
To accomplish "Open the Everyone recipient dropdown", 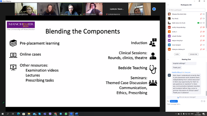I will point(174,101).
